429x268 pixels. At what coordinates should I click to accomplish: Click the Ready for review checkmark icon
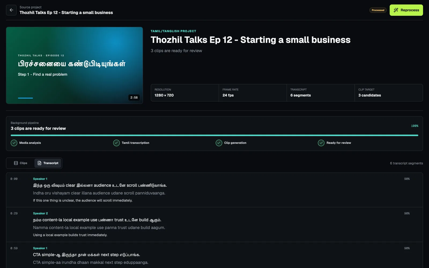pyautogui.click(x=321, y=143)
